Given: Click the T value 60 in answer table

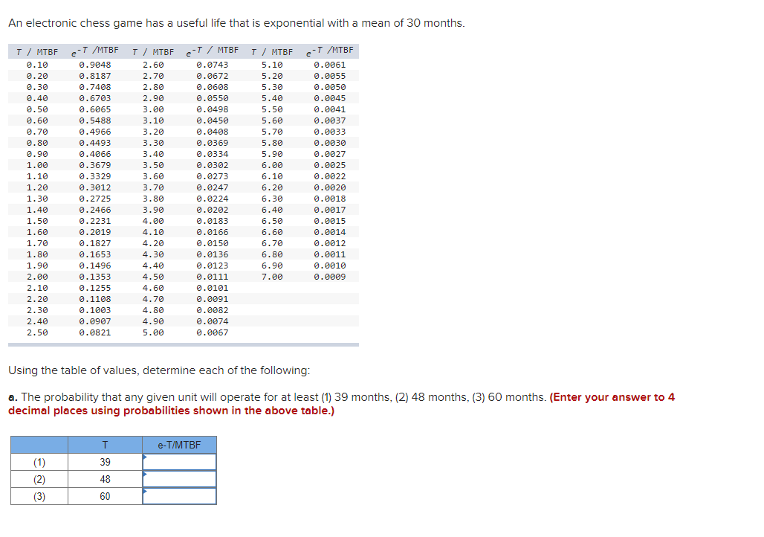Looking at the screenshot, I should [106, 496].
